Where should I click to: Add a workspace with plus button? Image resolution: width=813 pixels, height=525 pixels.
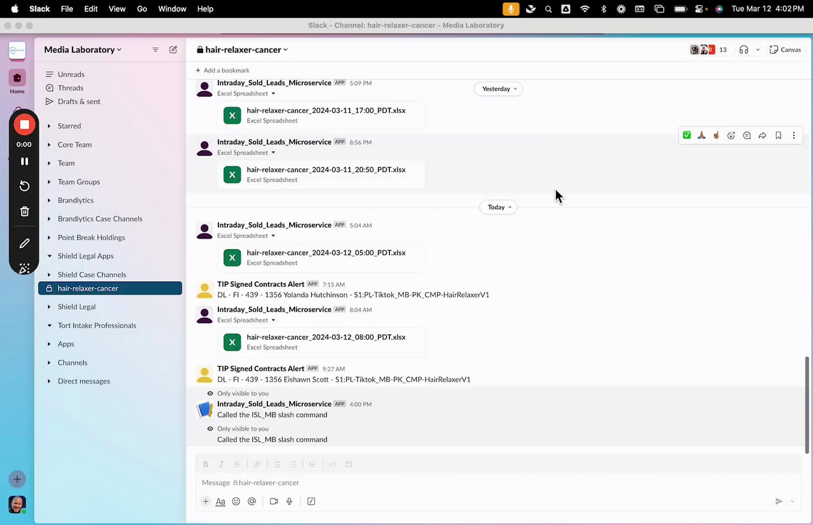coord(17,479)
